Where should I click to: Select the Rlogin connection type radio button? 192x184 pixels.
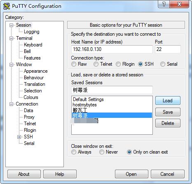[118, 64]
